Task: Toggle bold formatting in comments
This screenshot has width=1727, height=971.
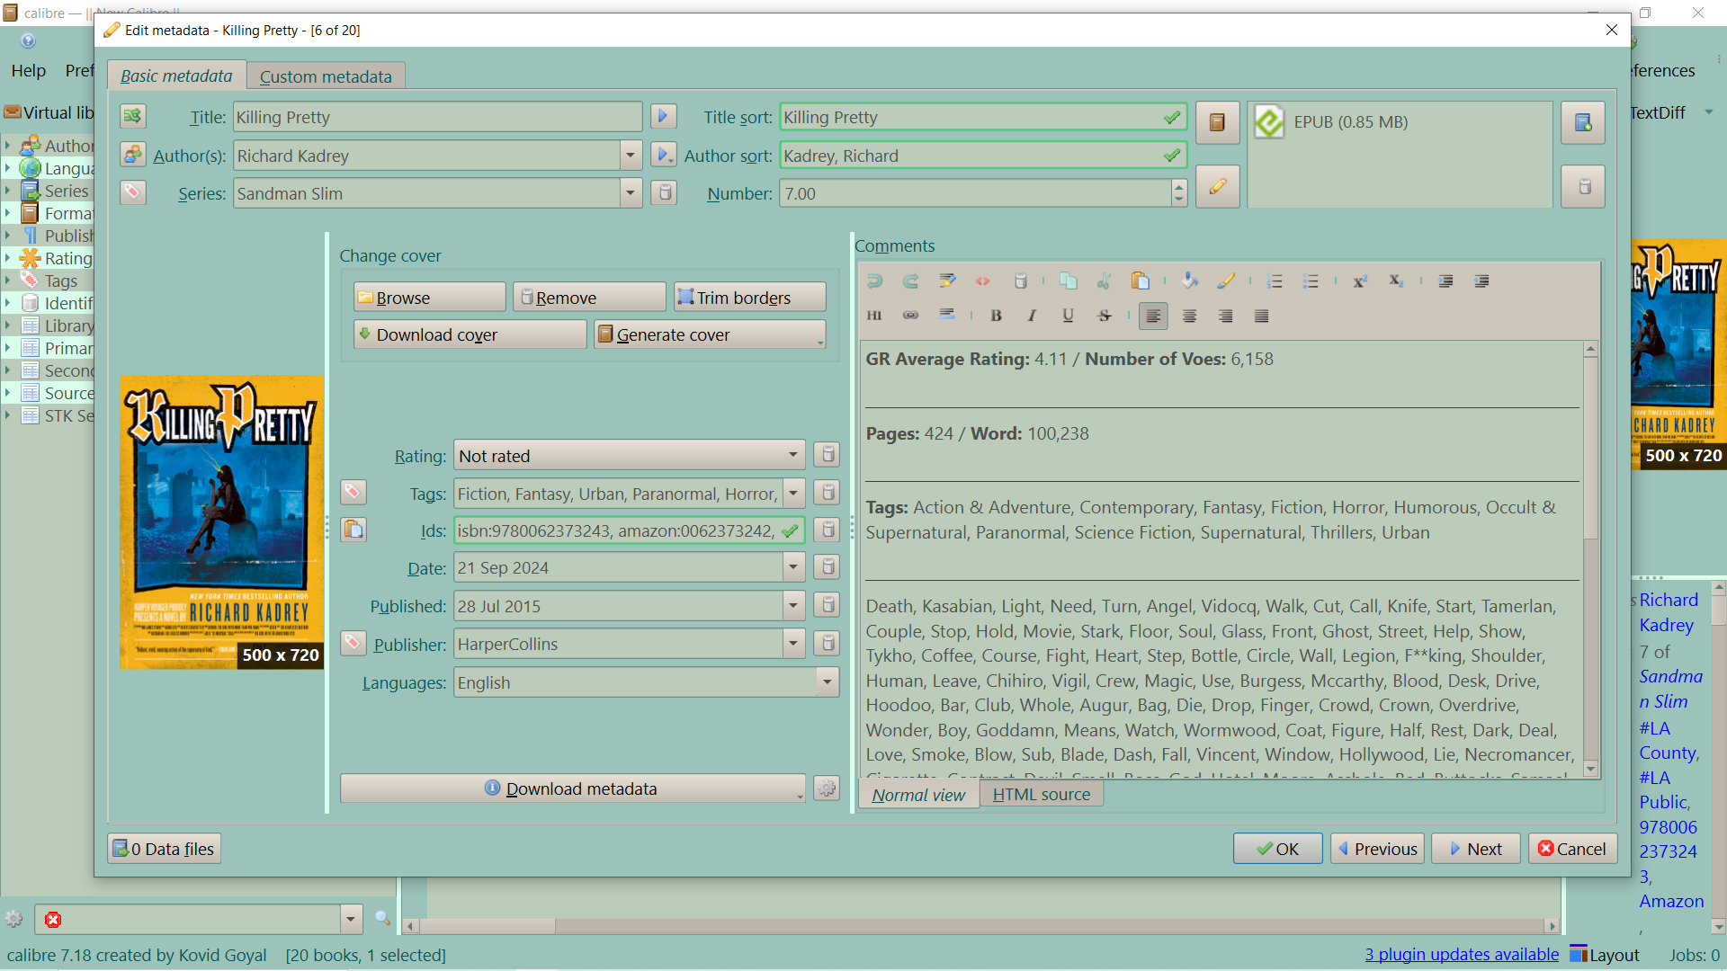Action: [996, 316]
